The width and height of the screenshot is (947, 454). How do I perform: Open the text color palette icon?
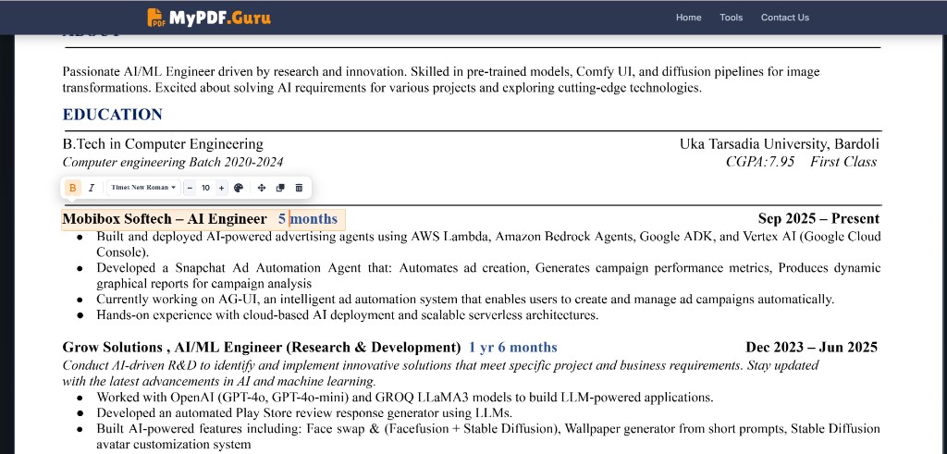tap(239, 188)
